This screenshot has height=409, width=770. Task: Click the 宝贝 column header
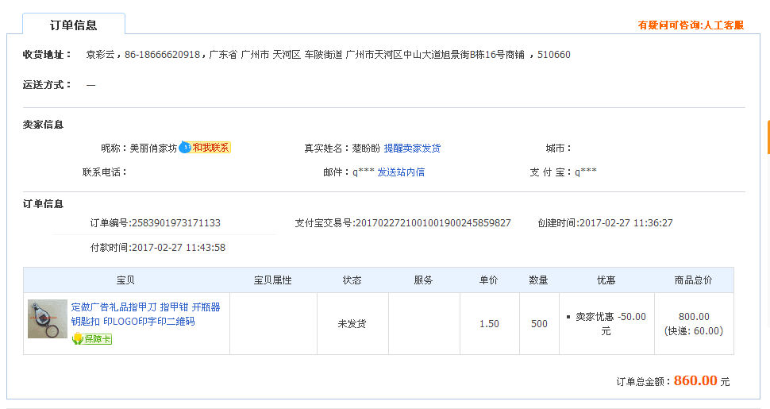125,280
